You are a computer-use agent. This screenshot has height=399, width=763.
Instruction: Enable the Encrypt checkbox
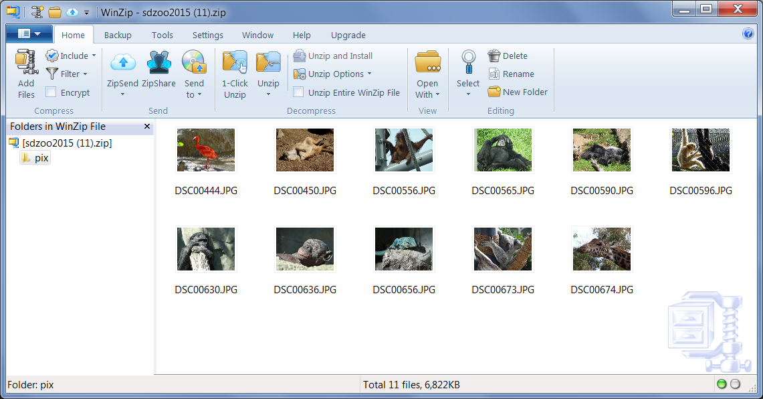point(51,92)
